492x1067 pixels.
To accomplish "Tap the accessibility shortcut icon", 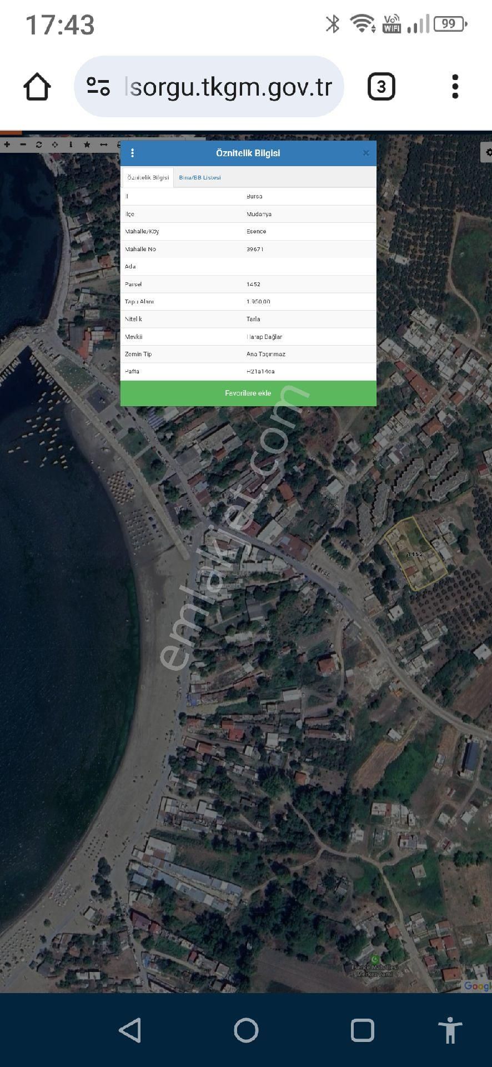I will tap(450, 1030).
